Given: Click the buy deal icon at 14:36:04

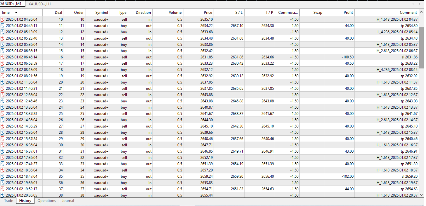Looking at the screenshot, I should point(3,120).
